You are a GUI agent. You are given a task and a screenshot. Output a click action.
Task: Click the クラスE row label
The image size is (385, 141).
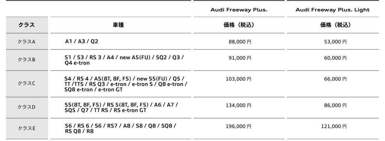coord(27,129)
